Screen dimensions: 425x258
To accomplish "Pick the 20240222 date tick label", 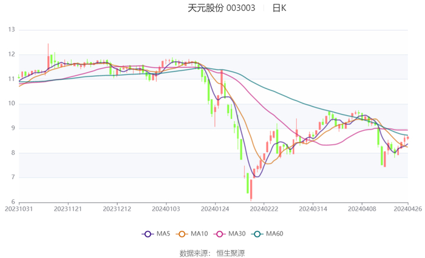I will 263,209.
